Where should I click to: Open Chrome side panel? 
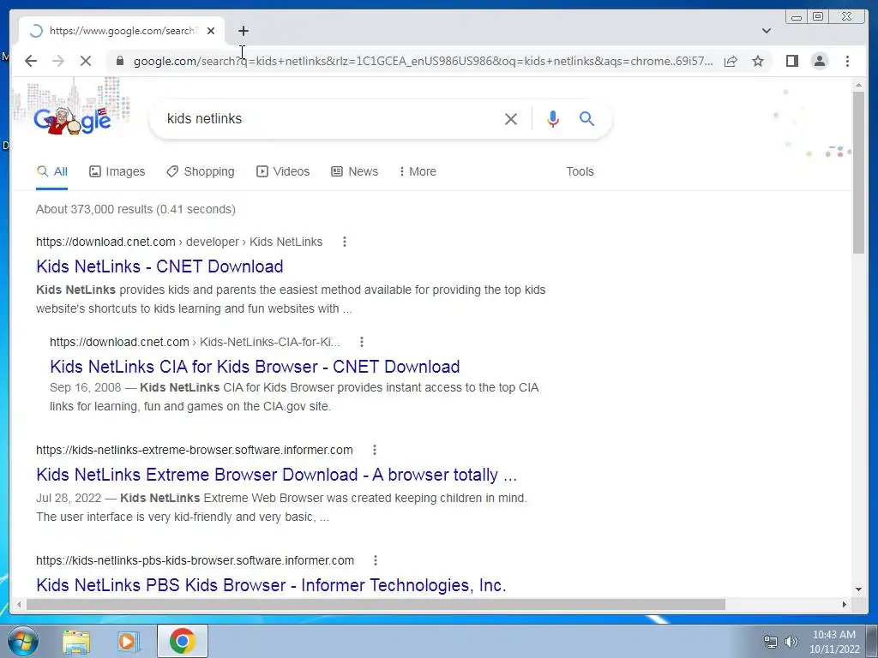(791, 61)
